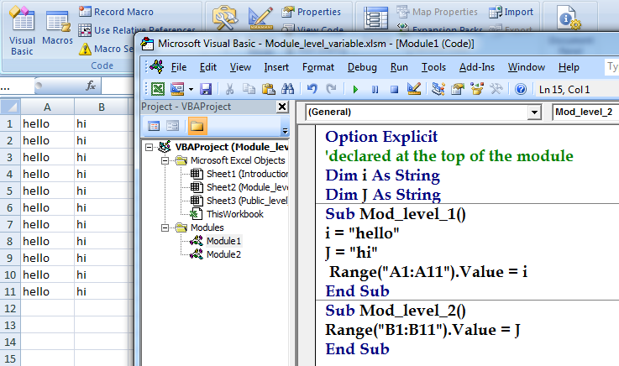
Task: Click View Code icon in Project pane
Action: [x=154, y=126]
